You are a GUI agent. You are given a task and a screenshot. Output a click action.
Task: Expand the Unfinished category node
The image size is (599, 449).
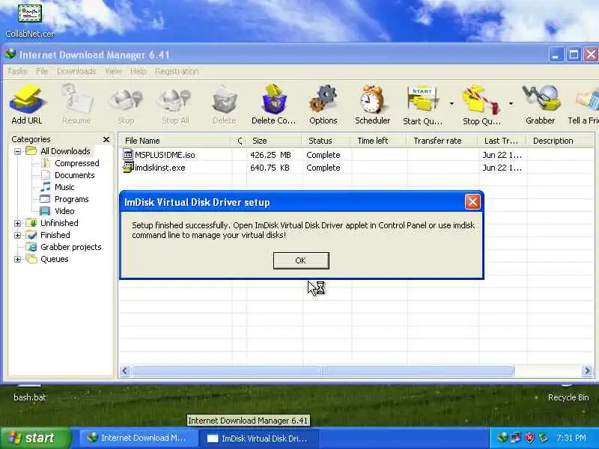click(x=17, y=223)
